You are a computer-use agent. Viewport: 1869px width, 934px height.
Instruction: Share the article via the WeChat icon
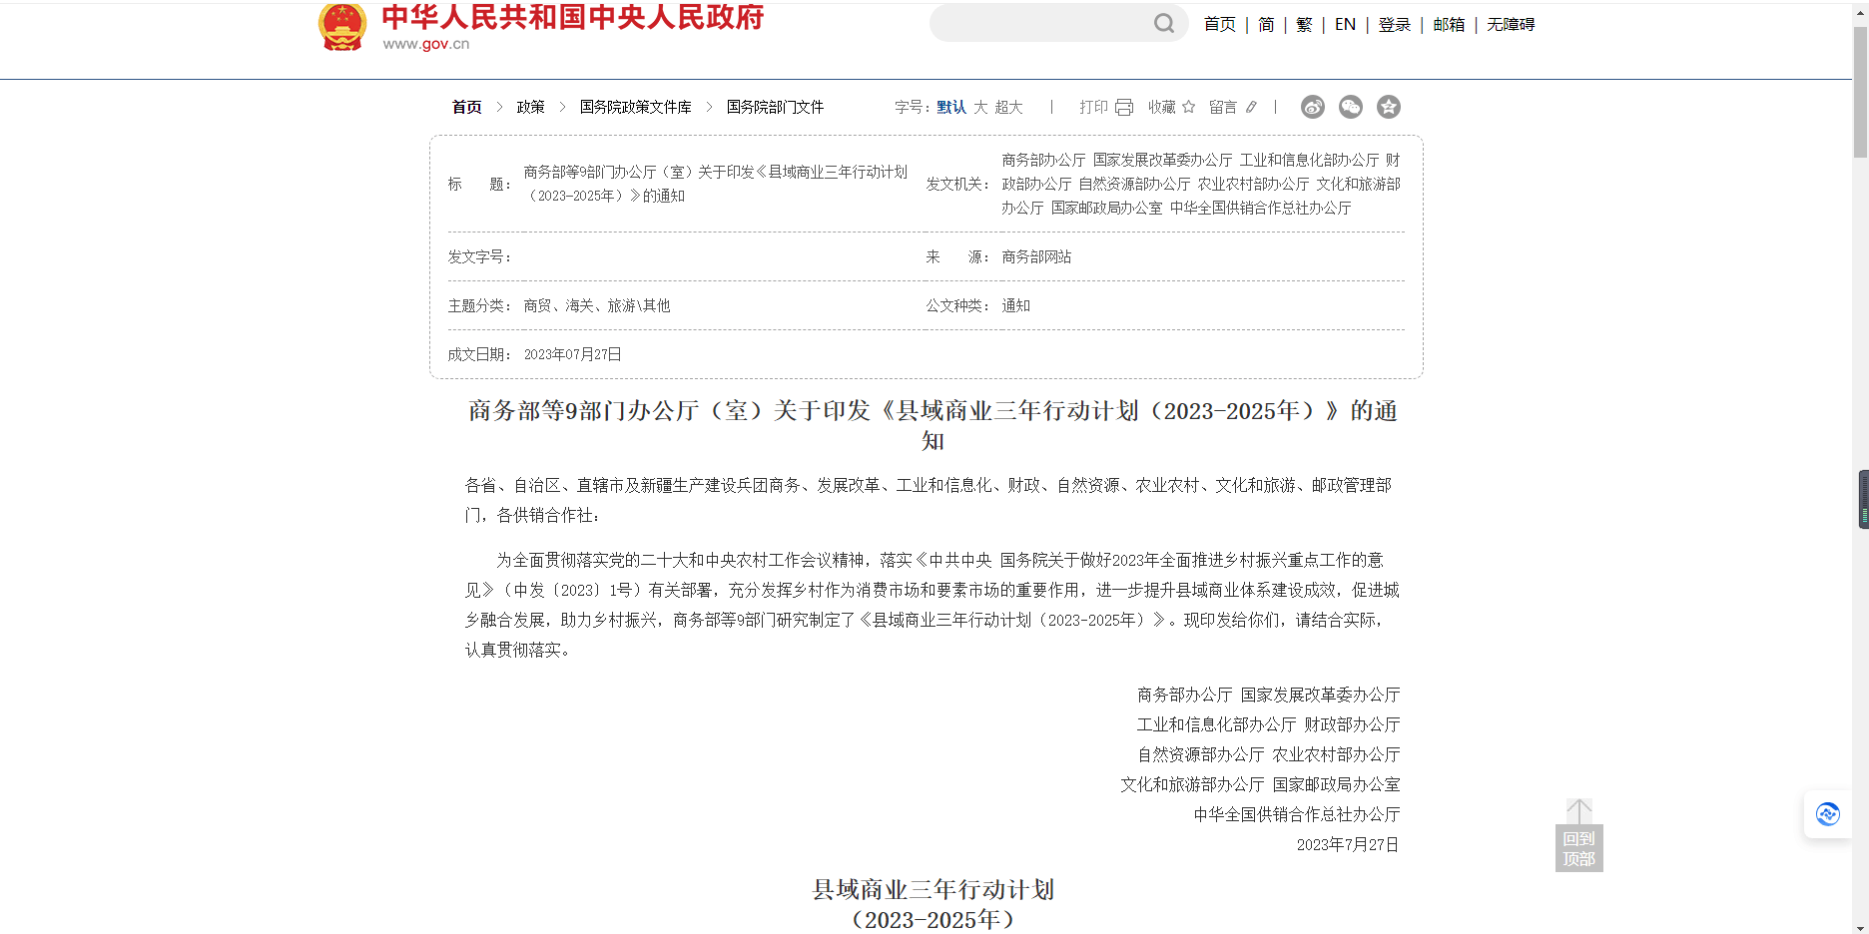(x=1350, y=107)
